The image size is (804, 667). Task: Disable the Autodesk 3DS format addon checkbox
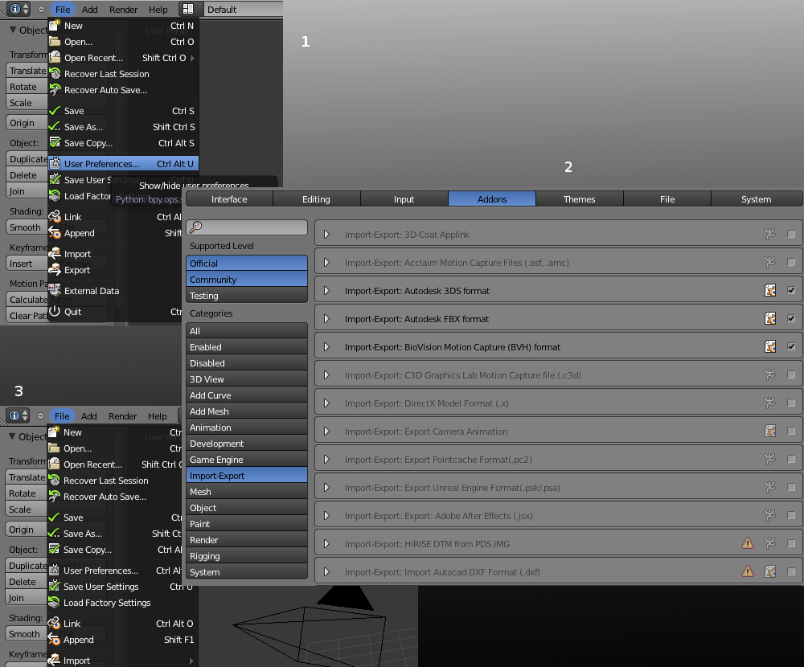pyautogui.click(x=791, y=291)
